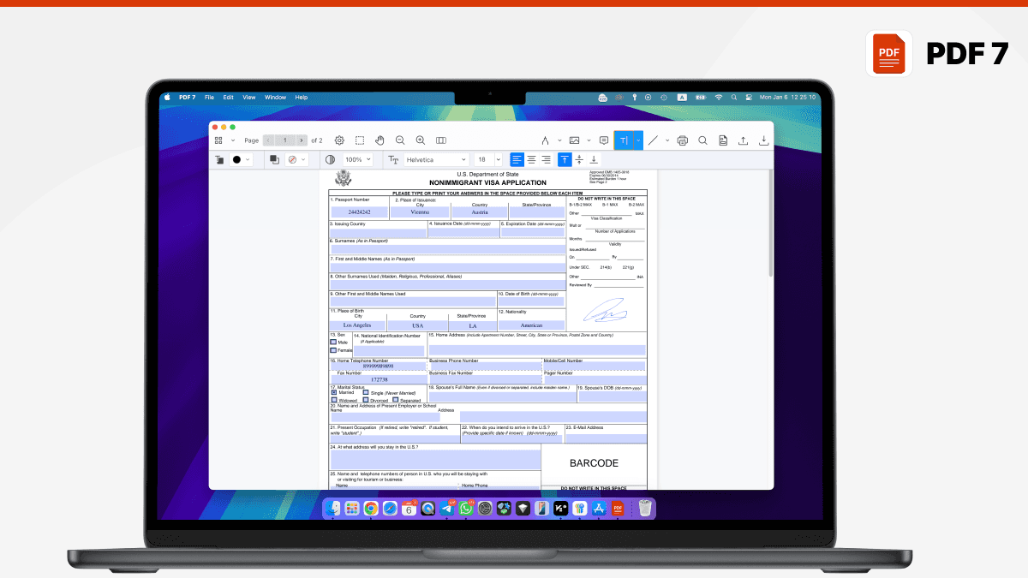Screen dimensions: 1028x578
Task: Select the line drawing tool
Action: click(x=653, y=140)
